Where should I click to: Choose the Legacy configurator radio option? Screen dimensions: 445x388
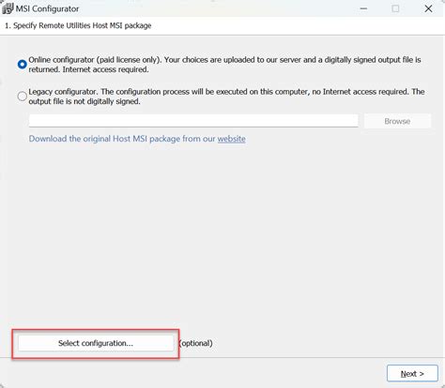[23, 97]
